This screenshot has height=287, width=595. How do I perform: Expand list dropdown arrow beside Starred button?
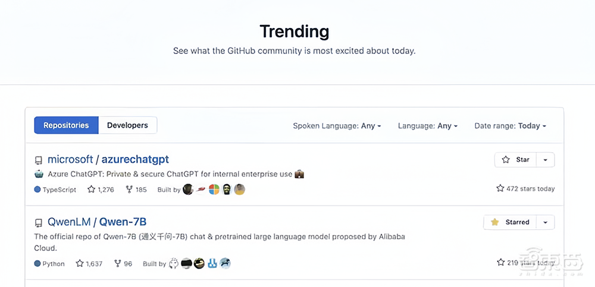pyautogui.click(x=546, y=222)
